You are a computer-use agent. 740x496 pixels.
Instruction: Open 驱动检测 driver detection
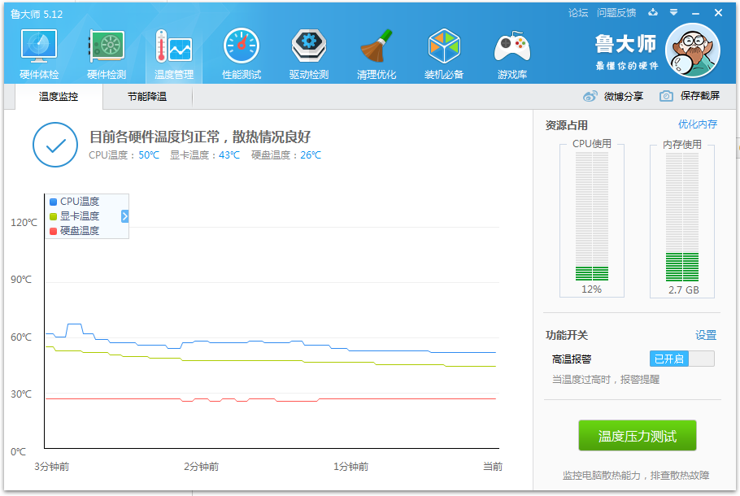(309, 54)
